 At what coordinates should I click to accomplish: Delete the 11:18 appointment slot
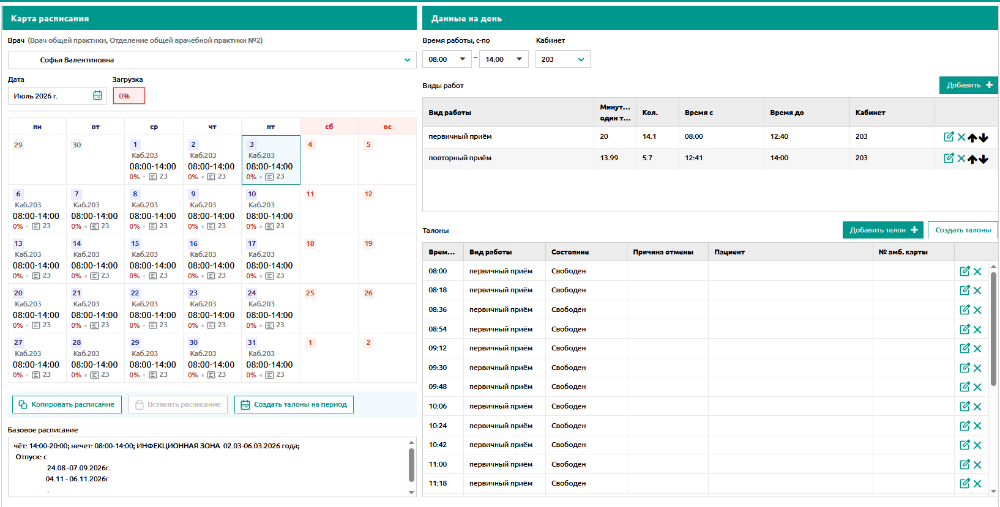(x=977, y=484)
